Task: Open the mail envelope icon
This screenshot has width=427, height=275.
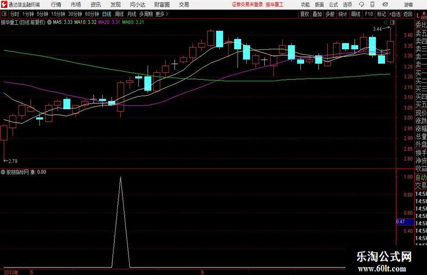Action: pos(385,5)
